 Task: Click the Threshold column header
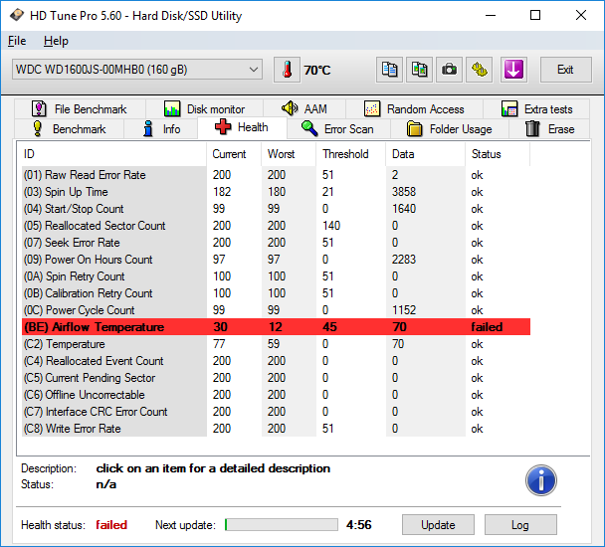coord(350,154)
